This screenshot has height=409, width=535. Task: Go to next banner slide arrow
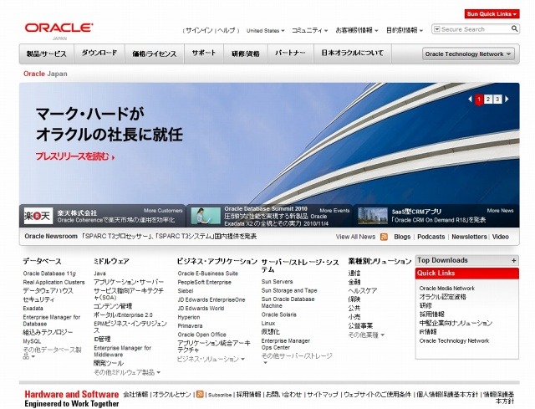[x=507, y=99]
